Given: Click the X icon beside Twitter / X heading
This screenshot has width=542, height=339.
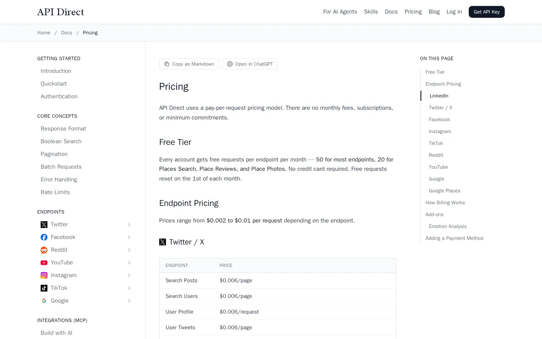Looking at the screenshot, I should point(163,242).
